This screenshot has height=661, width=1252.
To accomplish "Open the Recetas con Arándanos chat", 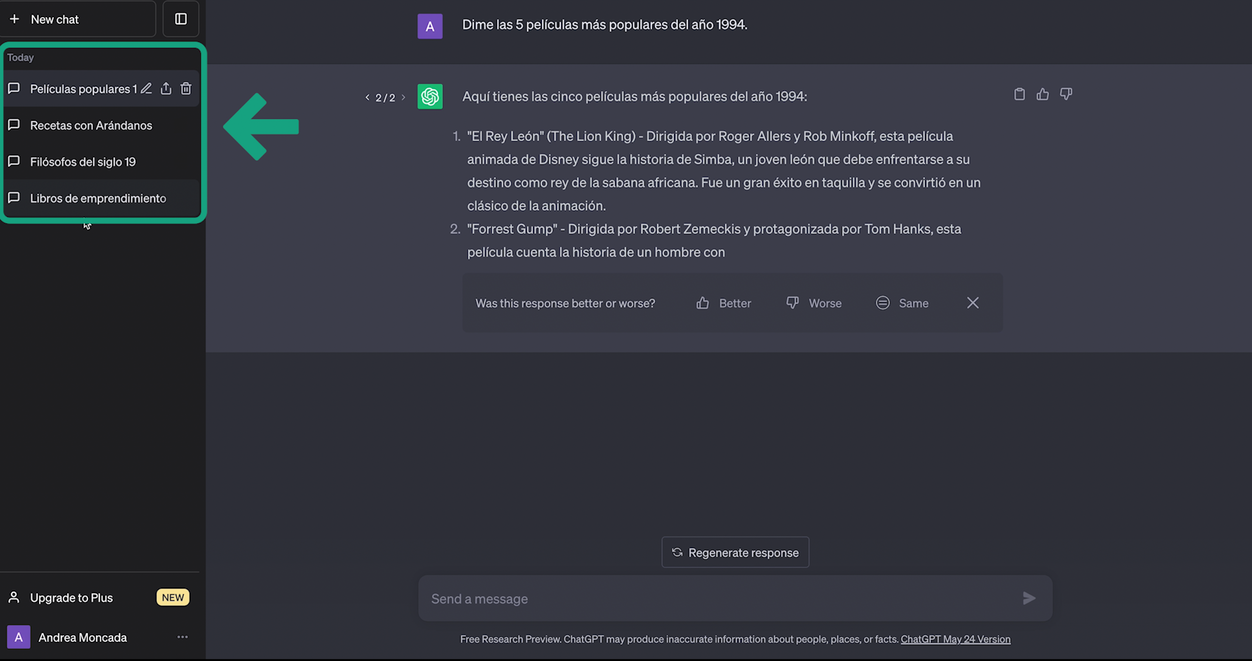I will (91, 126).
